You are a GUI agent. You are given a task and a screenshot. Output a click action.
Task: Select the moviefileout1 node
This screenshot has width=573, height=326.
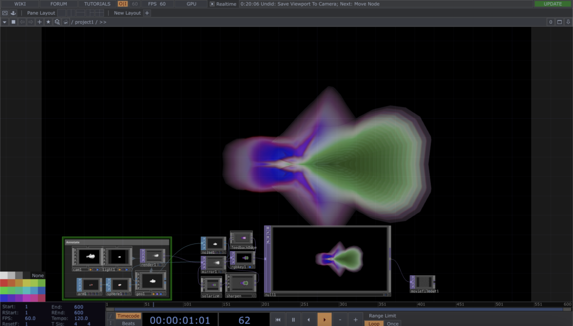coord(422,282)
